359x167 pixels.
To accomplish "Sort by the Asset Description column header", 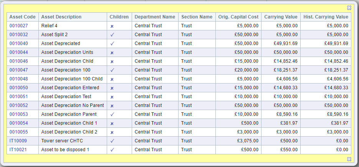I will point(61,17).
